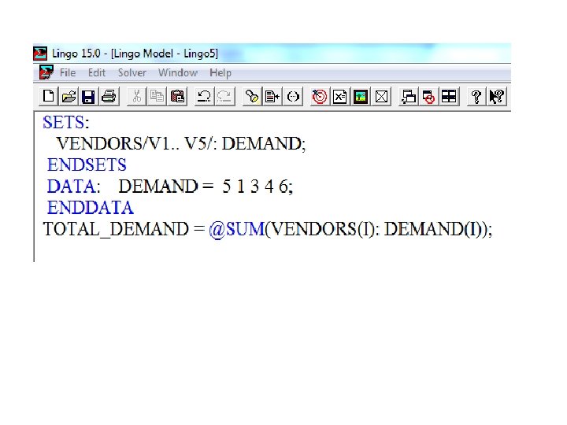The image size is (567, 425).
Task: Click the data values 5 1 3 4 6;
Action: click(258, 187)
